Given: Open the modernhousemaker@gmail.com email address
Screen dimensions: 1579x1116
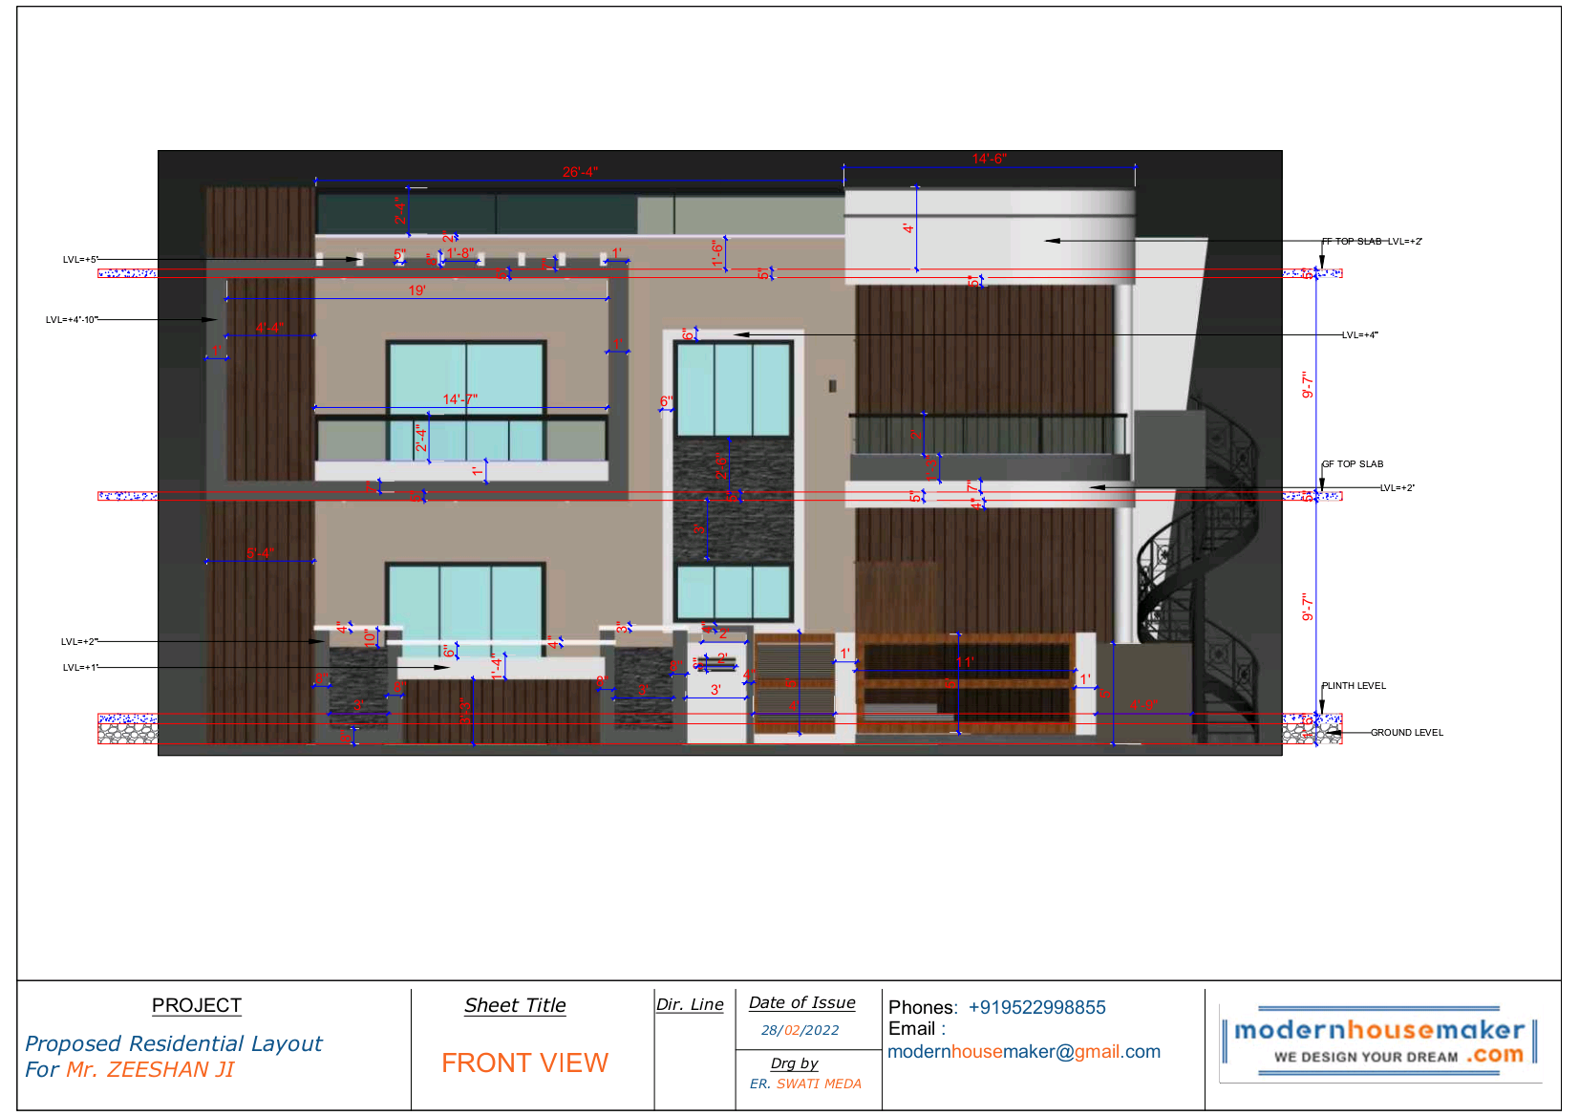Looking at the screenshot, I should click(1024, 1052).
